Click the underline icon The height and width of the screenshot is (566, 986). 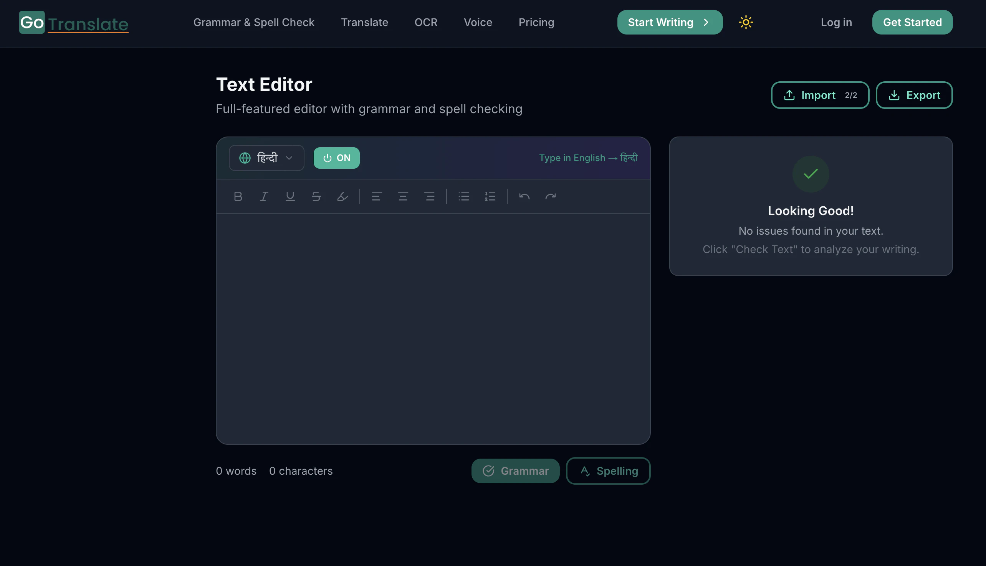coord(290,196)
